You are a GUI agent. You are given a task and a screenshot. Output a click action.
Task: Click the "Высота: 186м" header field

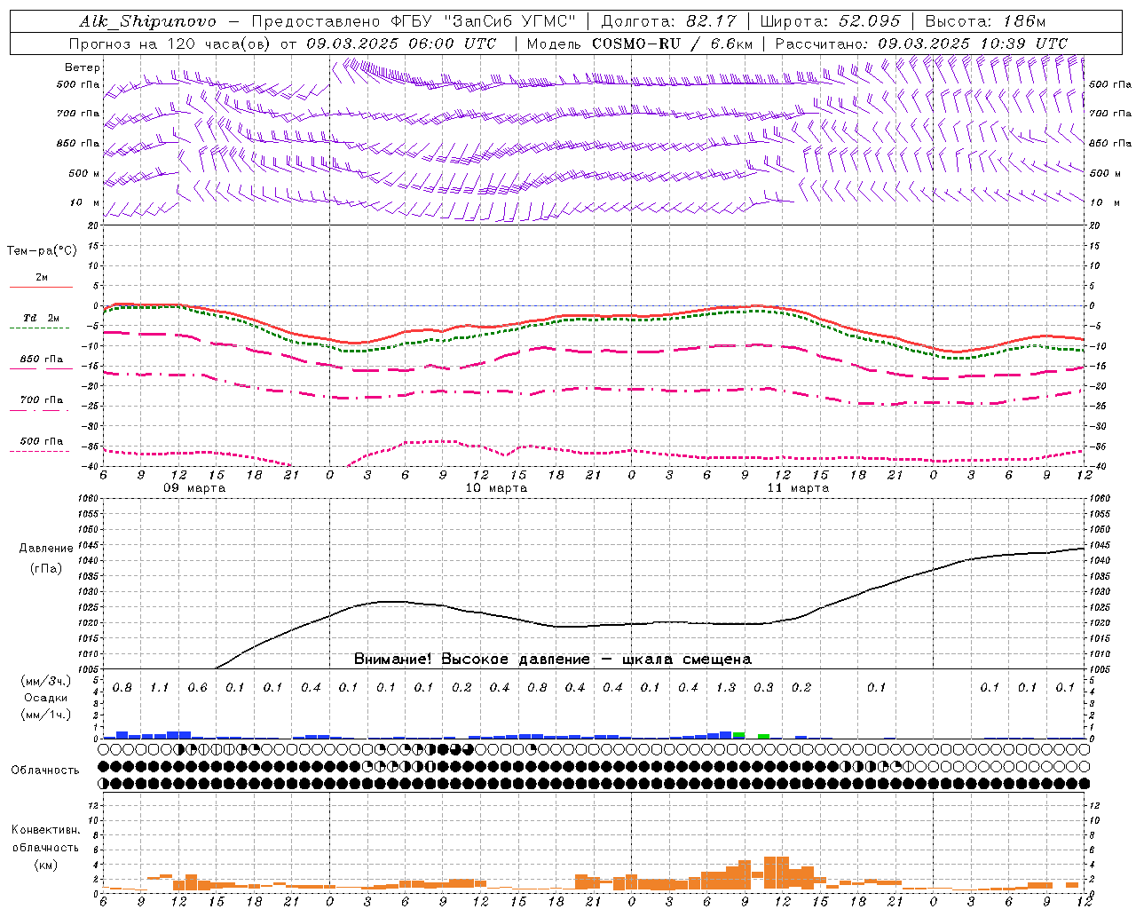point(985,21)
